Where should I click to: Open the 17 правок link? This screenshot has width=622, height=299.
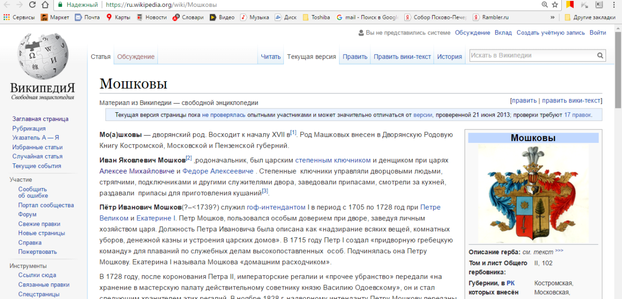578,115
